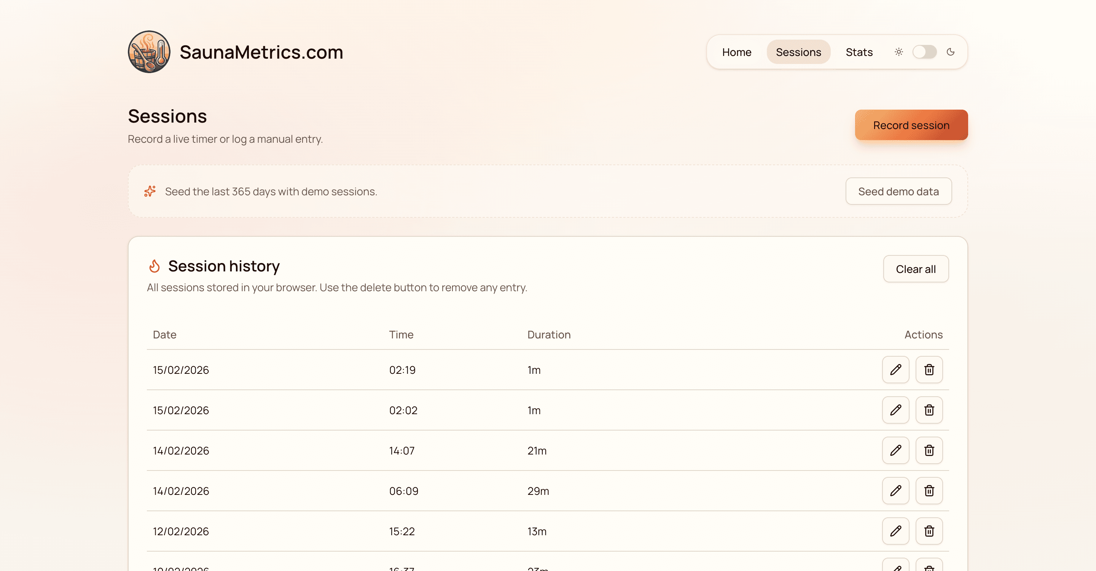Screen dimensions: 1096x571
Task: Click the sun icon near the theme switch
Action: coord(898,52)
